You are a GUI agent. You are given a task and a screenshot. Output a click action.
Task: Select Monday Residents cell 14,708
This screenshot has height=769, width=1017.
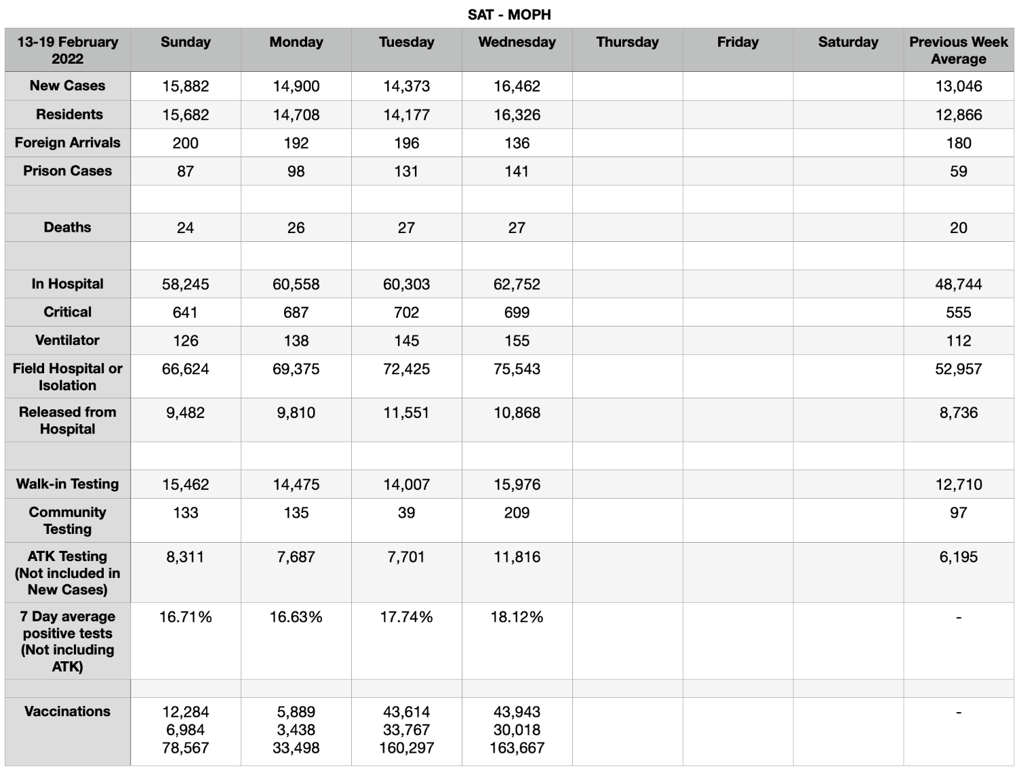pos(296,115)
